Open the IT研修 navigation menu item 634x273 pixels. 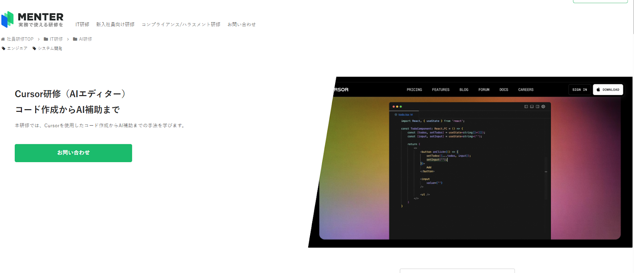(x=82, y=25)
